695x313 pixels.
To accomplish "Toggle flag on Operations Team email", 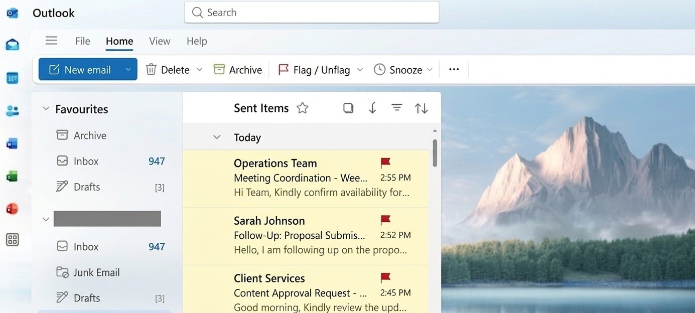I will [385, 163].
